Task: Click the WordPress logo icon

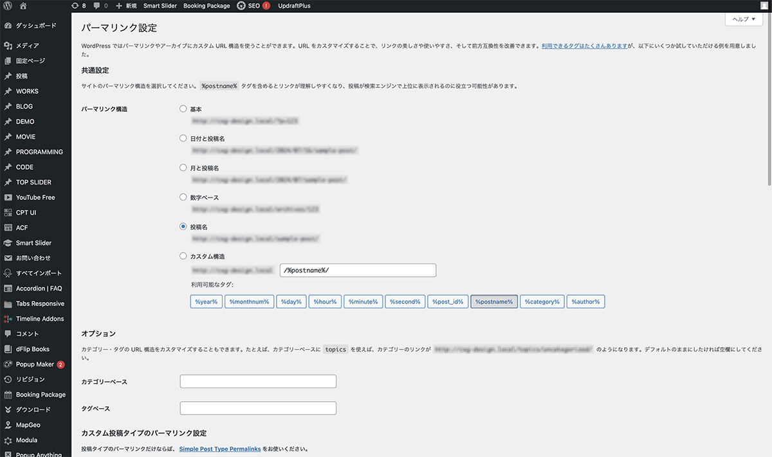Action: pyautogui.click(x=8, y=6)
